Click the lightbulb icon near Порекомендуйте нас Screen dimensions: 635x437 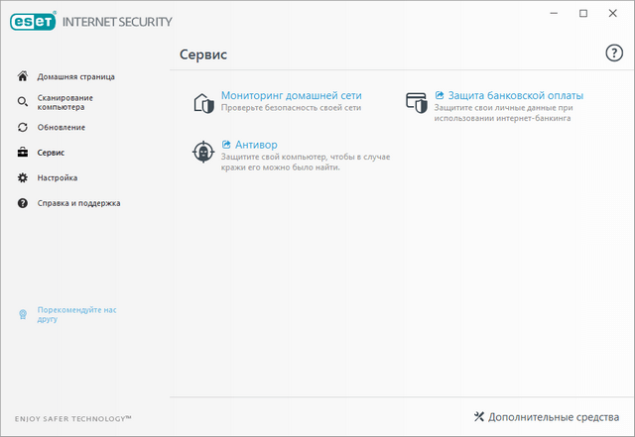[x=23, y=315]
